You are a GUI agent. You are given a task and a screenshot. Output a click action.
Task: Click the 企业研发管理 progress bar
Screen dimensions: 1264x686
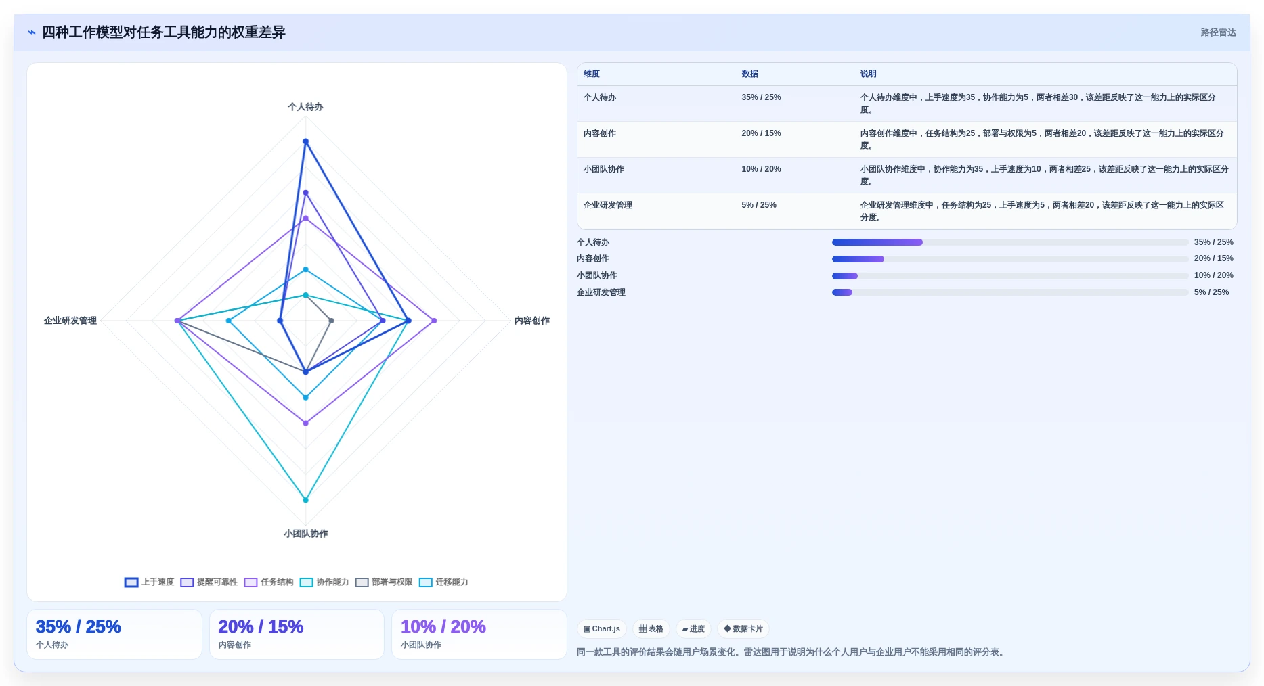[x=1010, y=292]
